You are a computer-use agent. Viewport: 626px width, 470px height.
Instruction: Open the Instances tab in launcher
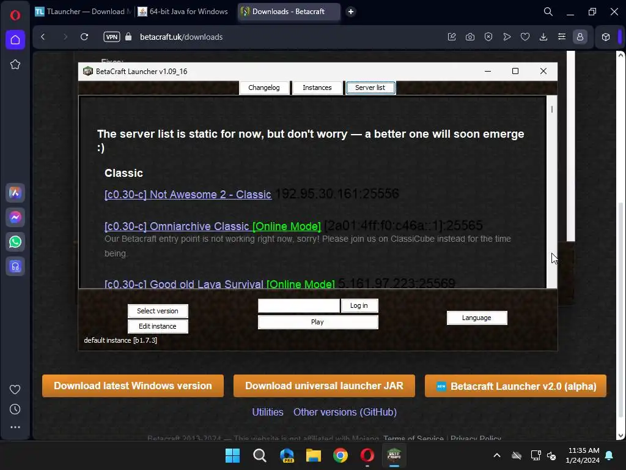tap(317, 88)
